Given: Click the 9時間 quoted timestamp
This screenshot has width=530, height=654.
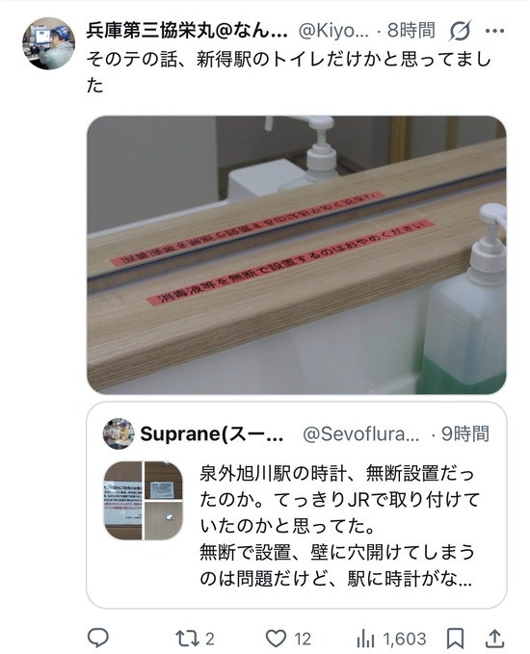Looking at the screenshot, I should pyautogui.click(x=465, y=434).
